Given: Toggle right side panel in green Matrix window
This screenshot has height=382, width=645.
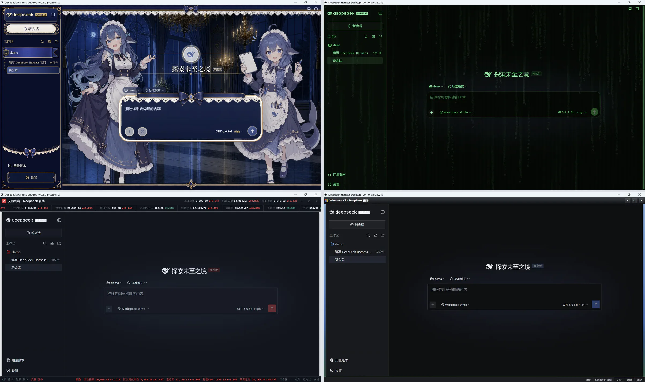Looking at the screenshot, I should (637, 9).
